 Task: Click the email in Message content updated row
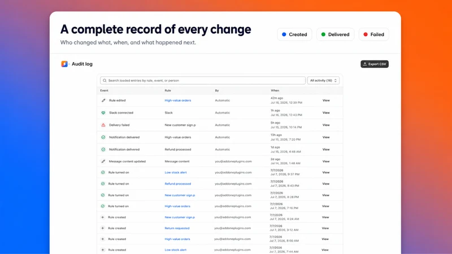(x=233, y=161)
